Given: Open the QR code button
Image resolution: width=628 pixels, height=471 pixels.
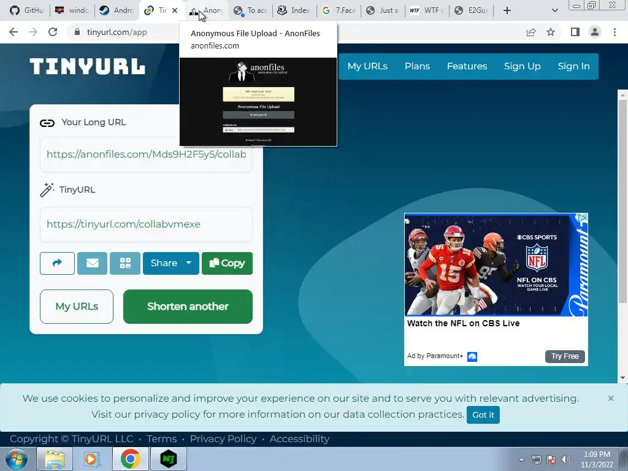Looking at the screenshot, I should 125,263.
